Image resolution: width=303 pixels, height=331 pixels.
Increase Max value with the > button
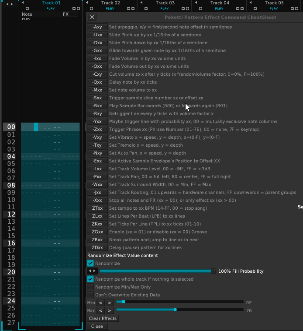(110, 310)
